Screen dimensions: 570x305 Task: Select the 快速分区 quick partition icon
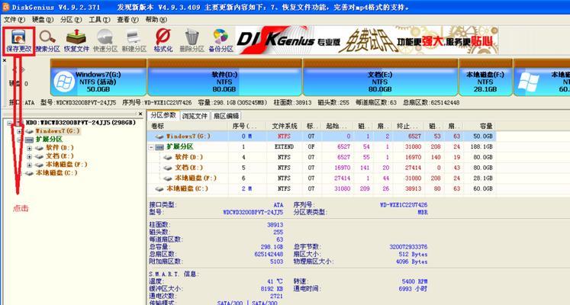(x=105, y=41)
